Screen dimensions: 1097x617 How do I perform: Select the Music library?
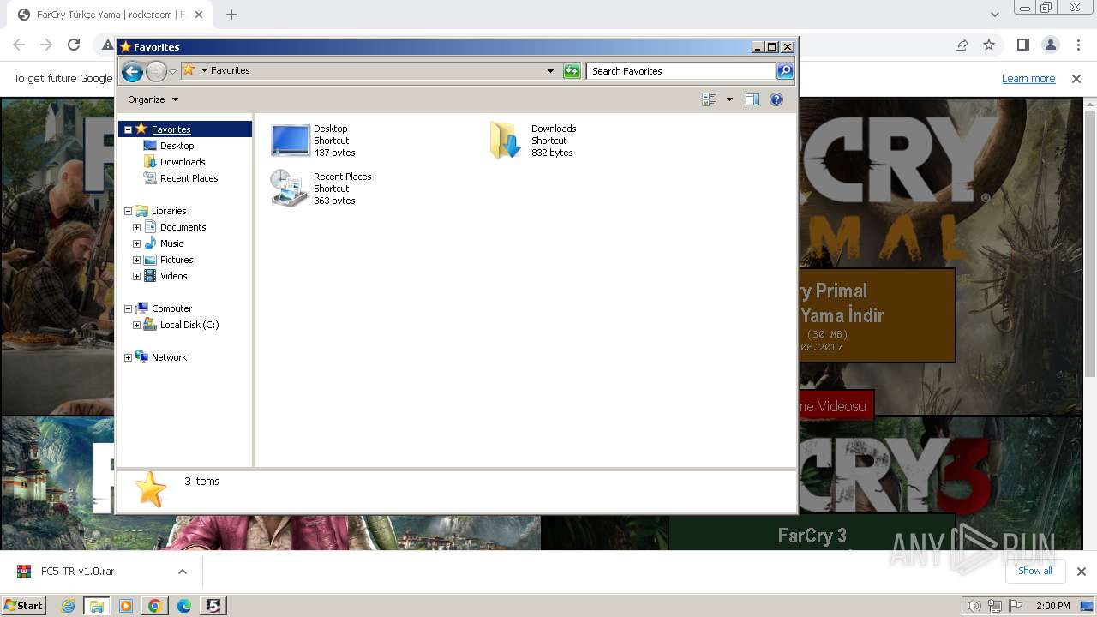click(171, 243)
